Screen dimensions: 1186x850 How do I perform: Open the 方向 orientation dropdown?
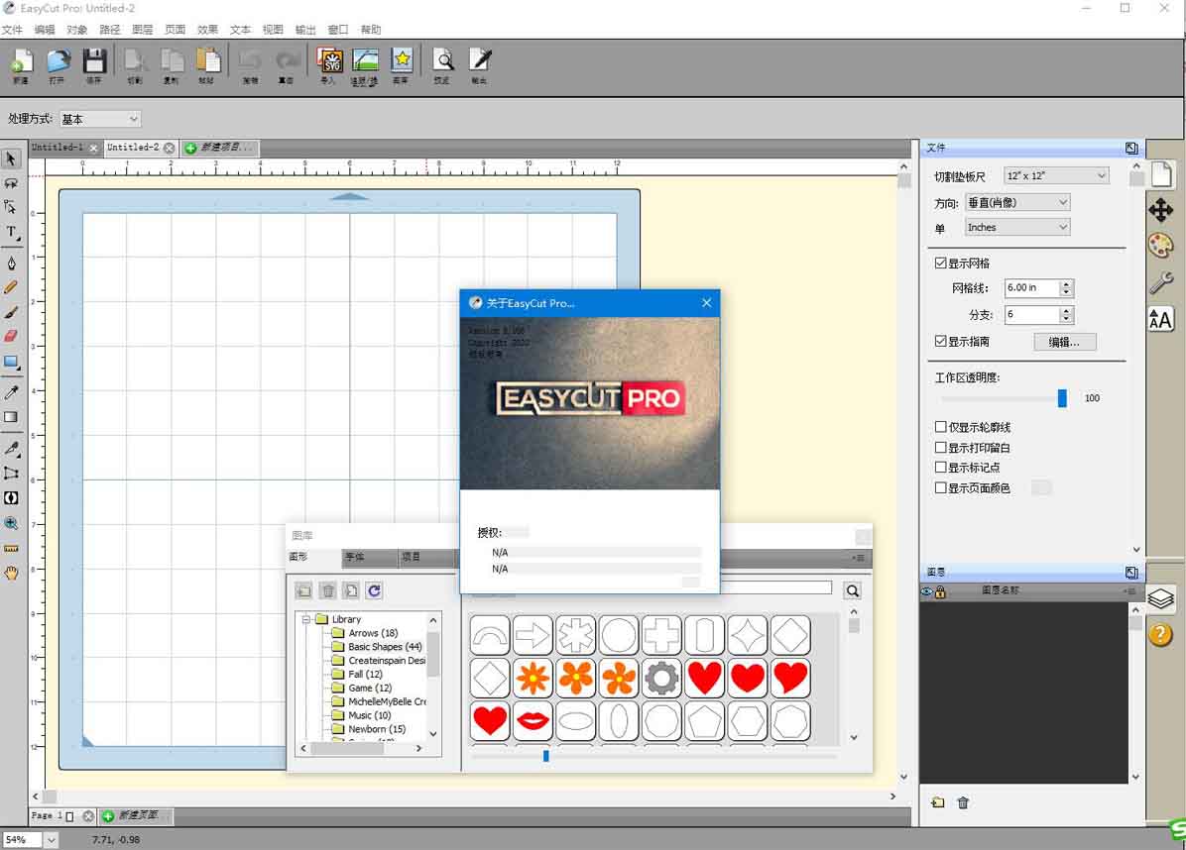(x=1017, y=202)
